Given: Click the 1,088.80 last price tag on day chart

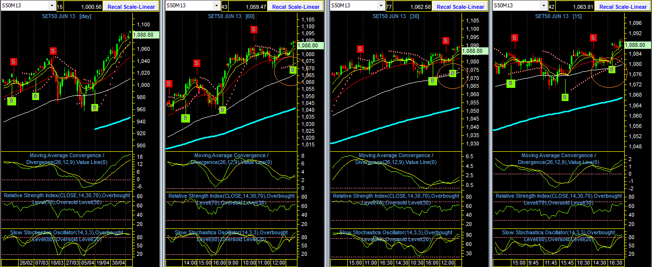Looking at the screenshot, I should (x=145, y=35).
